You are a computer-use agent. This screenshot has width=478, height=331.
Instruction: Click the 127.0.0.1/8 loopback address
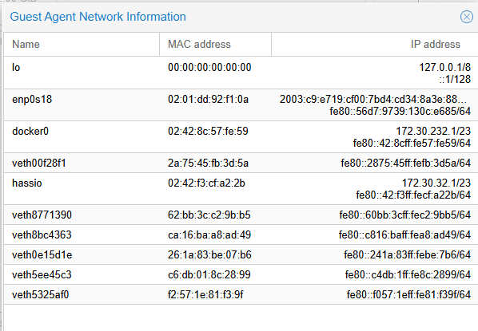444,67
